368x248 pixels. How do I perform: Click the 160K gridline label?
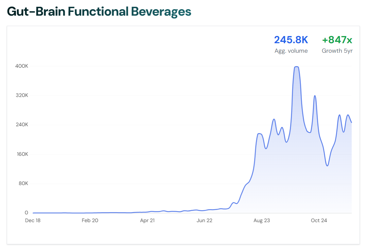(22, 154)
